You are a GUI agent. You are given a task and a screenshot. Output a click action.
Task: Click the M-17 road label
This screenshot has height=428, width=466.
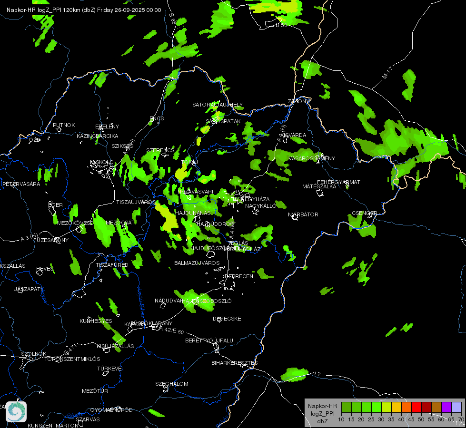coord(387,73)
